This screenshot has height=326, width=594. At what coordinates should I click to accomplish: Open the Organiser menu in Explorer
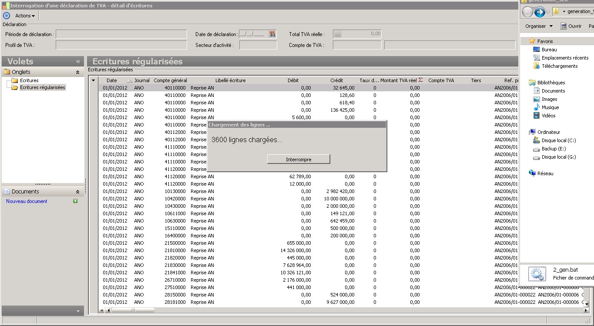(x=539, y=26)
